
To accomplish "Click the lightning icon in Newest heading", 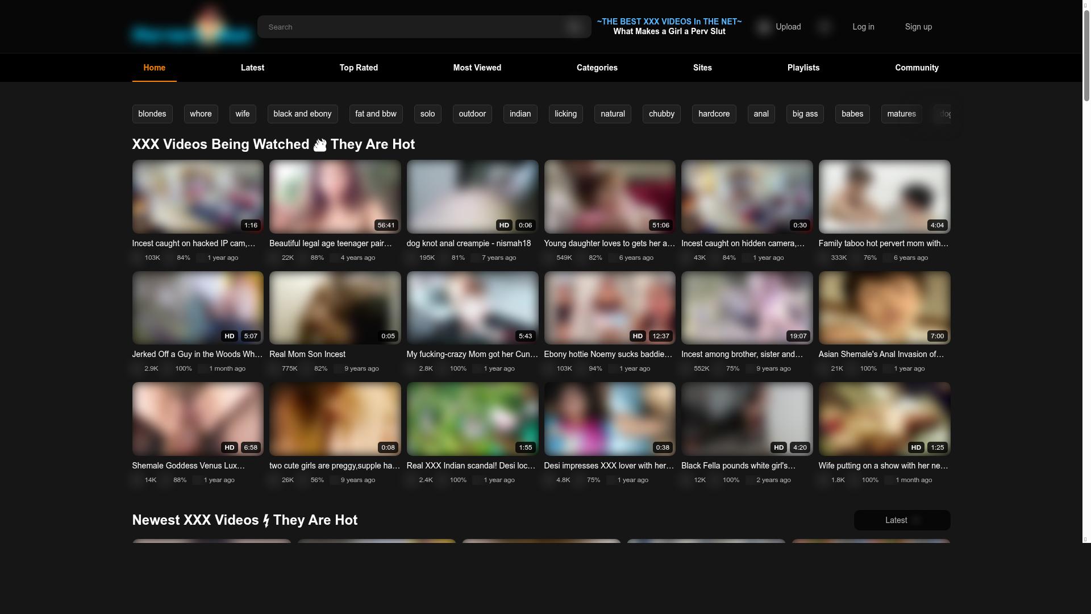I will pos(266,521).
